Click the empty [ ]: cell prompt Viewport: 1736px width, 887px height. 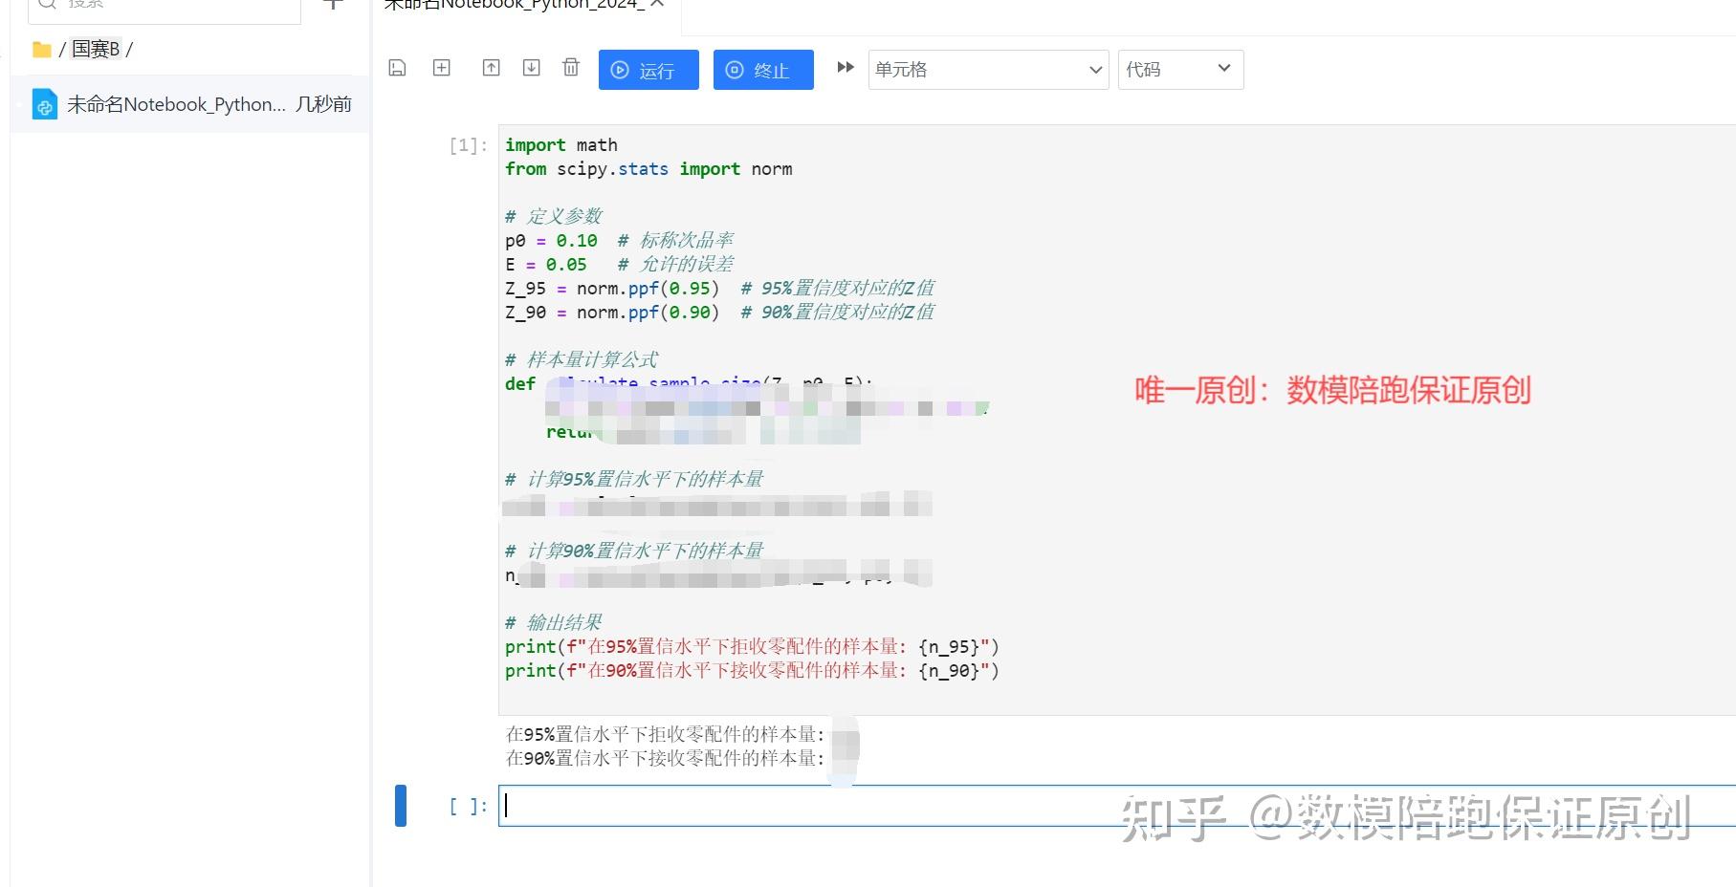[469, 807]
